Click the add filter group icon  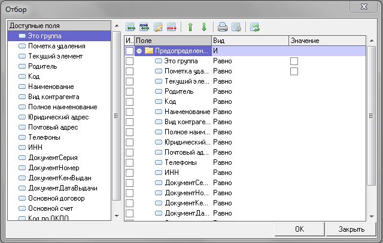tap(144, 27)
